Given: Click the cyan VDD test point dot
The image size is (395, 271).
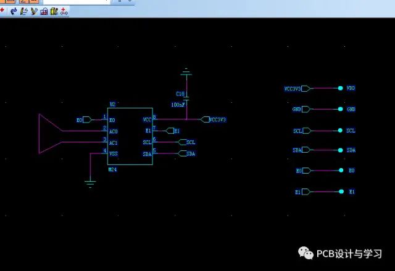Looking at the screenshot, I should [x=340, y=88].
